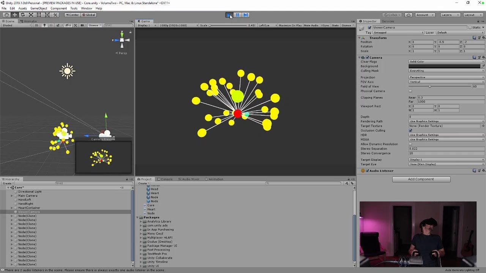The width and height of the screenshot is (486, 273).
Task: Open the Layers dropdown in toolbar
Action: pyautogui.click(x=450, y=15)
